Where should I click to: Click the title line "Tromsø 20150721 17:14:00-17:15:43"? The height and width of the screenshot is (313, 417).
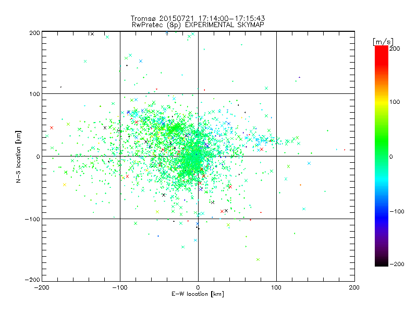point(198,18)
